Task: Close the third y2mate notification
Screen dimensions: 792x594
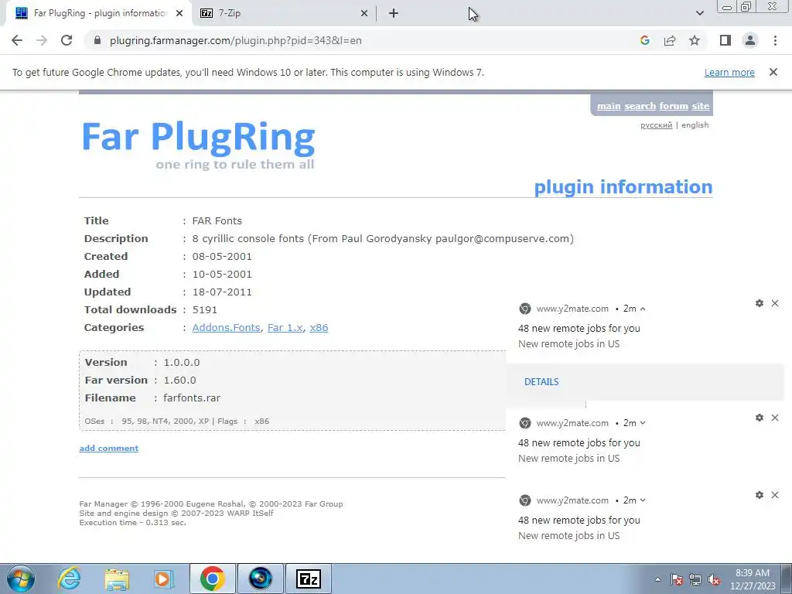Action: tap(775, 495)
